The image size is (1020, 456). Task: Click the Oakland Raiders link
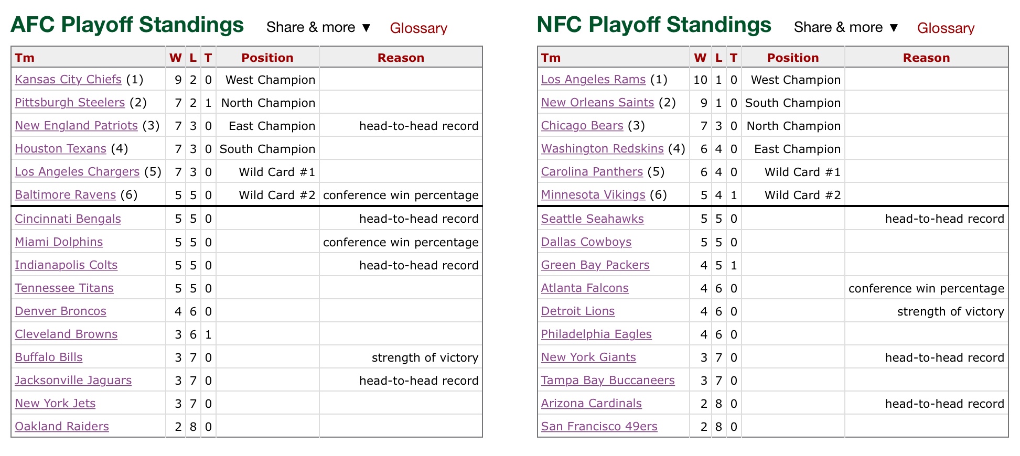pyautogui.click(x=62, y=427)
